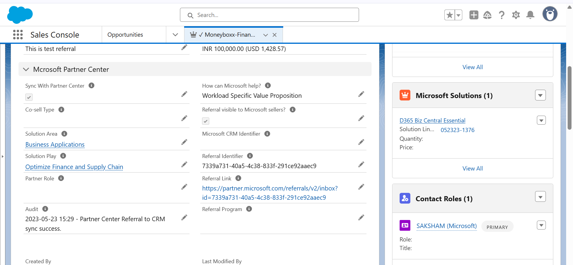Viewport: 573px width, 265px height.
Task: Show info for Solution Area
Action: (64, 134)
